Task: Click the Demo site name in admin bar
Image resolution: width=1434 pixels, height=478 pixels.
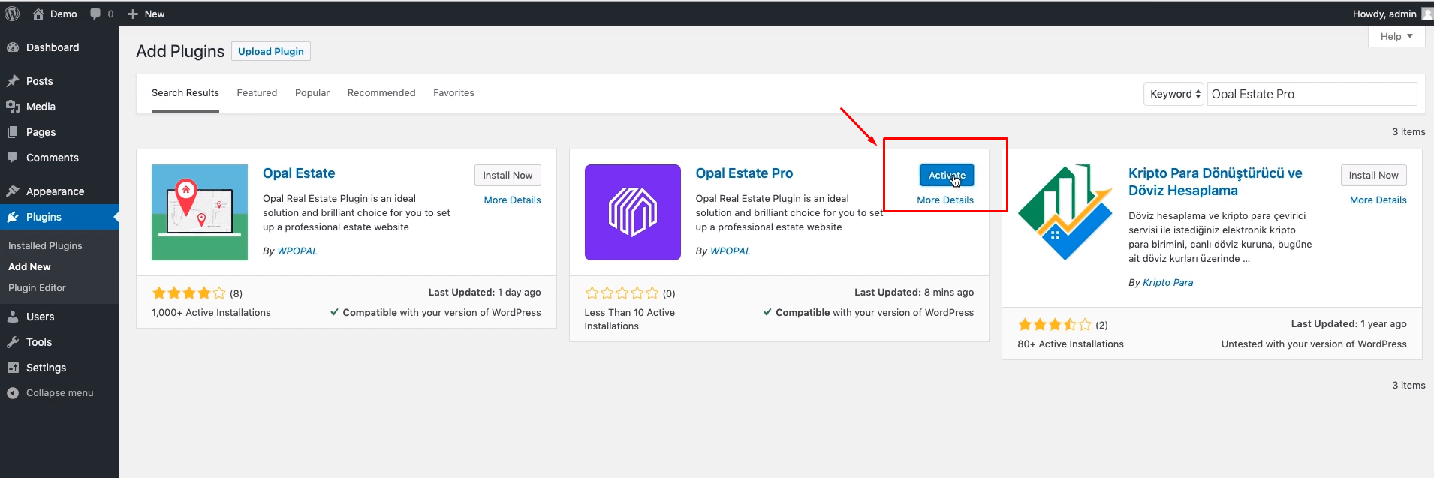Action: click(64, 14)
